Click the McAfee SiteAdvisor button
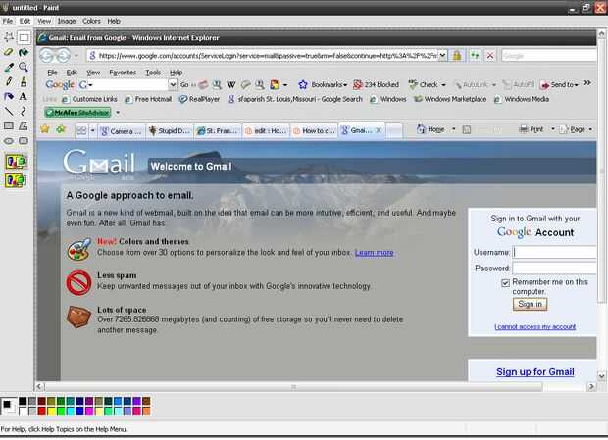 click(77, 113)
